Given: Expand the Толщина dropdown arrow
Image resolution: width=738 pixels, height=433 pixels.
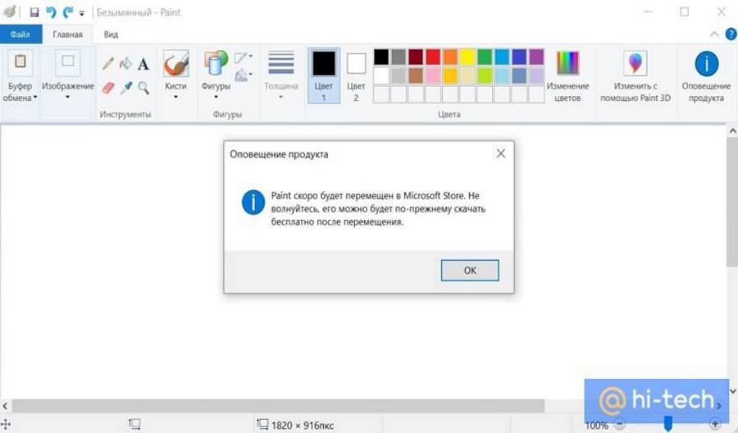Looking at the screenshot, I should (x=281, y=97).
